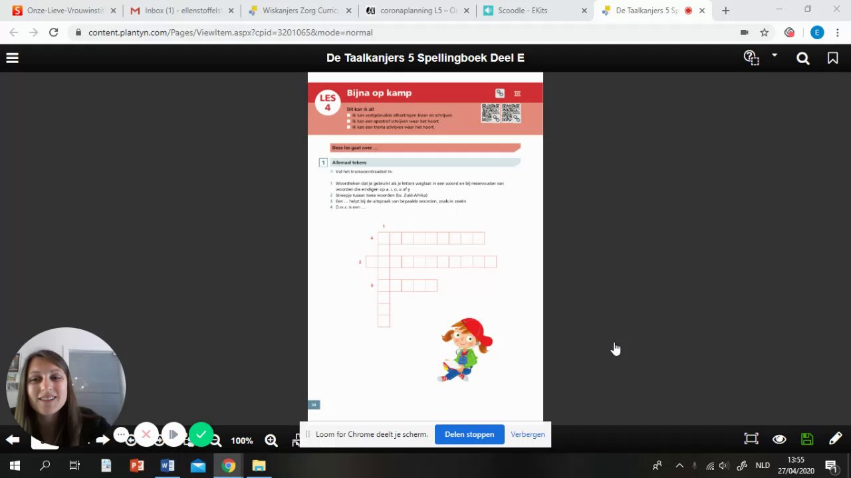Open Mail app from taskbar
Viewport: 851px width, 478px height.
197,465
